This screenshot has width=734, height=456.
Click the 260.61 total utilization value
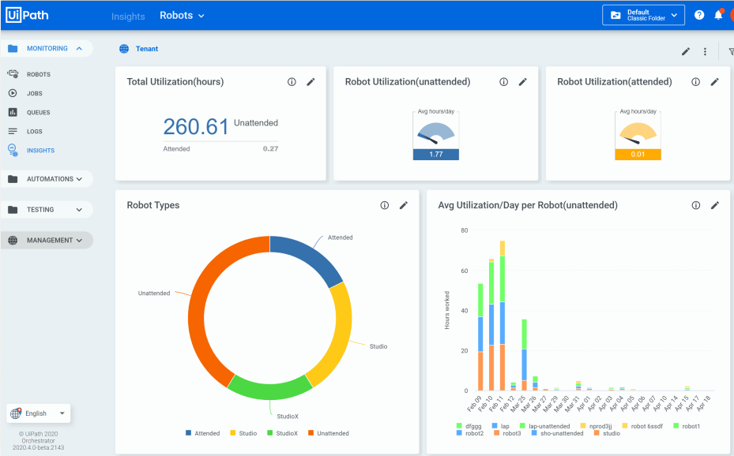click(196, 126)
